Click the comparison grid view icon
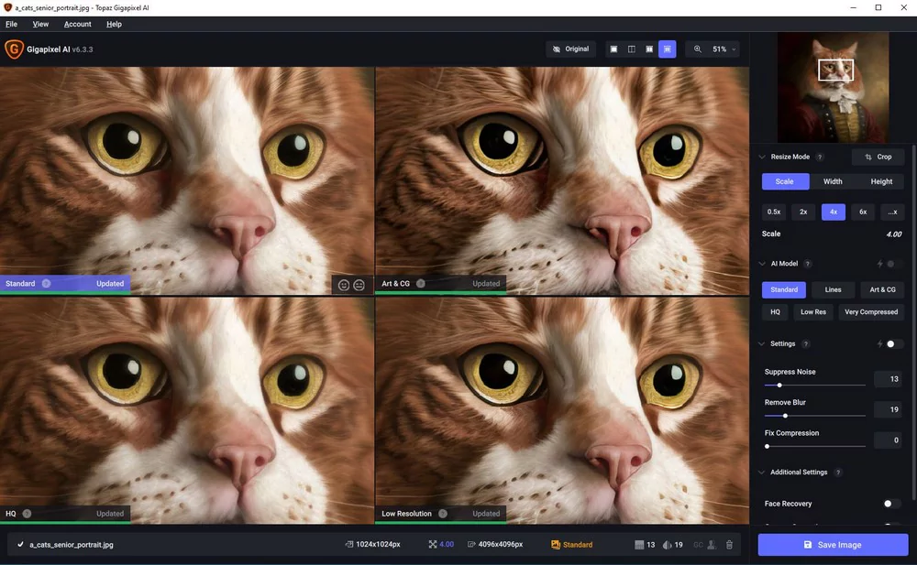This screenshot has height=565, width=917. tap(667, 49)
